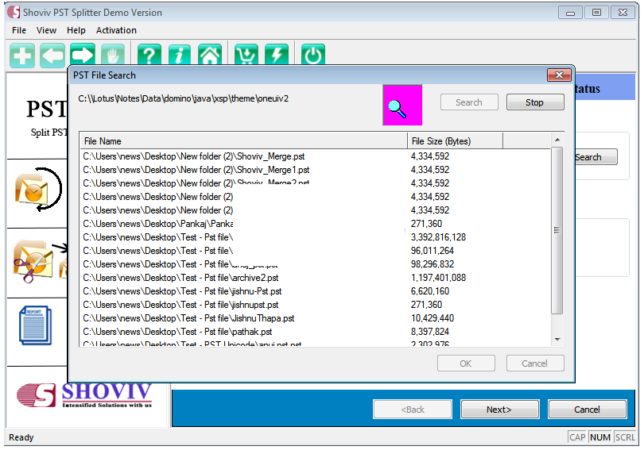The height and width of the screenshot is (450, 644).
Task: Click Cancel button in main window footer
Action: 588,410
